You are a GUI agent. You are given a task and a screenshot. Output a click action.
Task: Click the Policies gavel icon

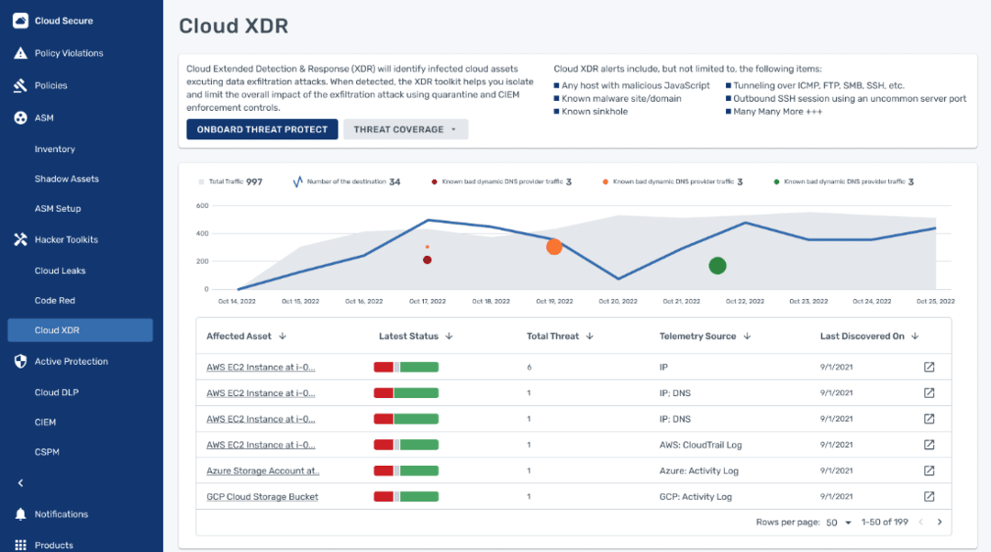(20, 85)
